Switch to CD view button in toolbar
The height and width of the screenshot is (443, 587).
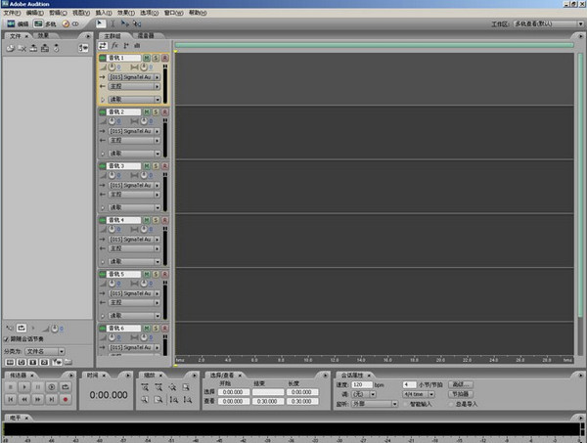pyautogui.click(x=72, y=22)
